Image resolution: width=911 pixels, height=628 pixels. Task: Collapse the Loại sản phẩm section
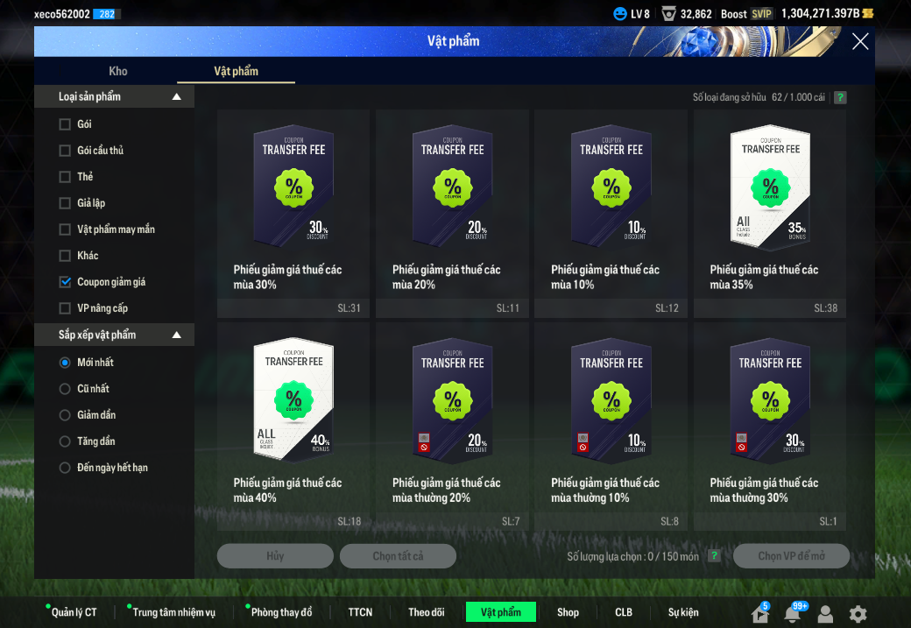(176, 97)
